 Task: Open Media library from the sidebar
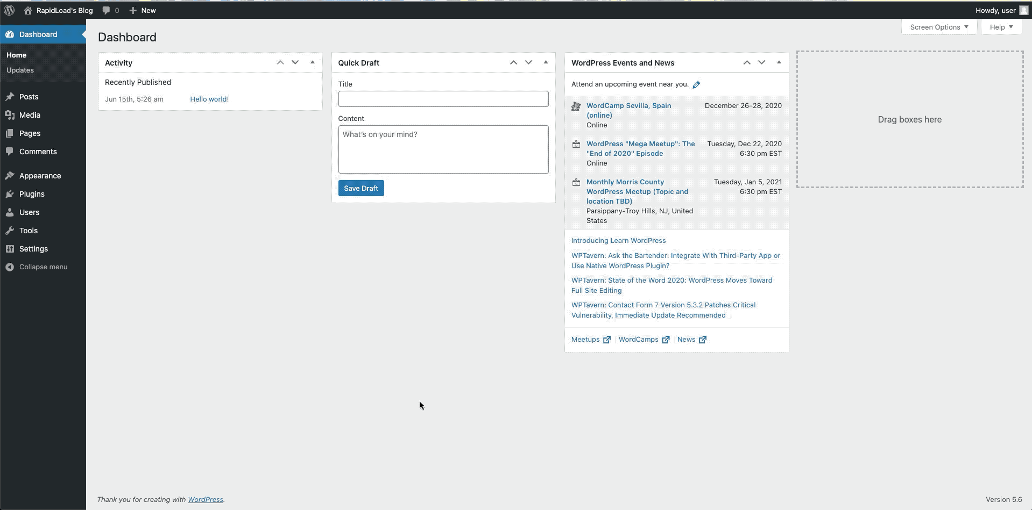point(30,115)
